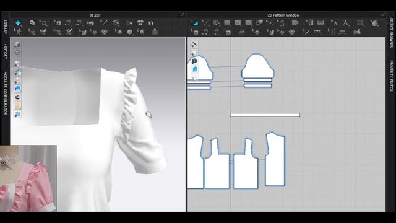Open the History side panel tab
This screenshot has height=223, width=396.
click(x=5, y=51)
